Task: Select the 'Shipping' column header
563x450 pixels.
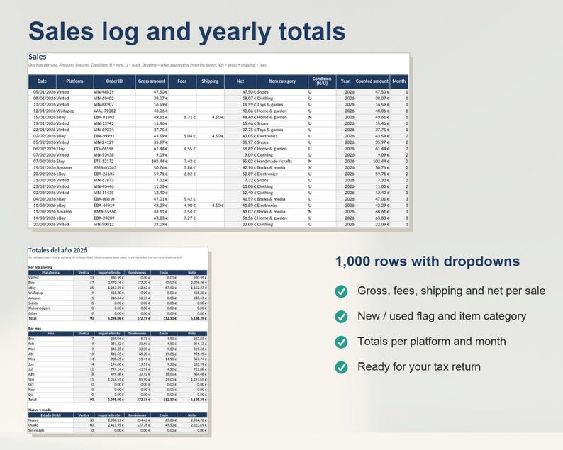Action: tap(210, 81)
